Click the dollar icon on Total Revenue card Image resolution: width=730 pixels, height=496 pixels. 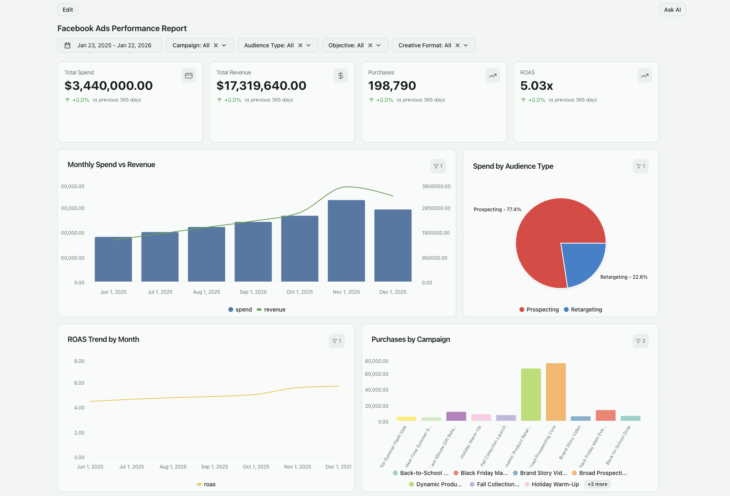coord(340,75)
